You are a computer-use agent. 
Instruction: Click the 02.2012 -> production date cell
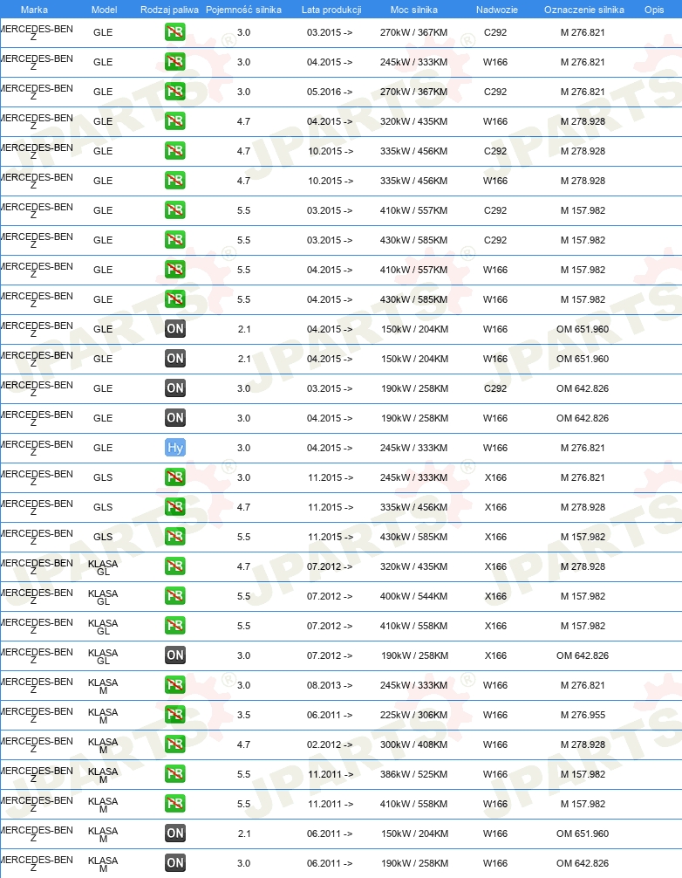[330, 744]
